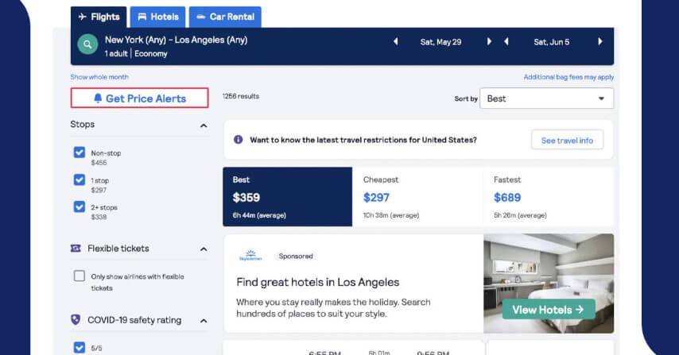Click the sponsored Skyscanner logo
Image resolution: width=679 pixels, height=355 pixels.
click(250, 256)
